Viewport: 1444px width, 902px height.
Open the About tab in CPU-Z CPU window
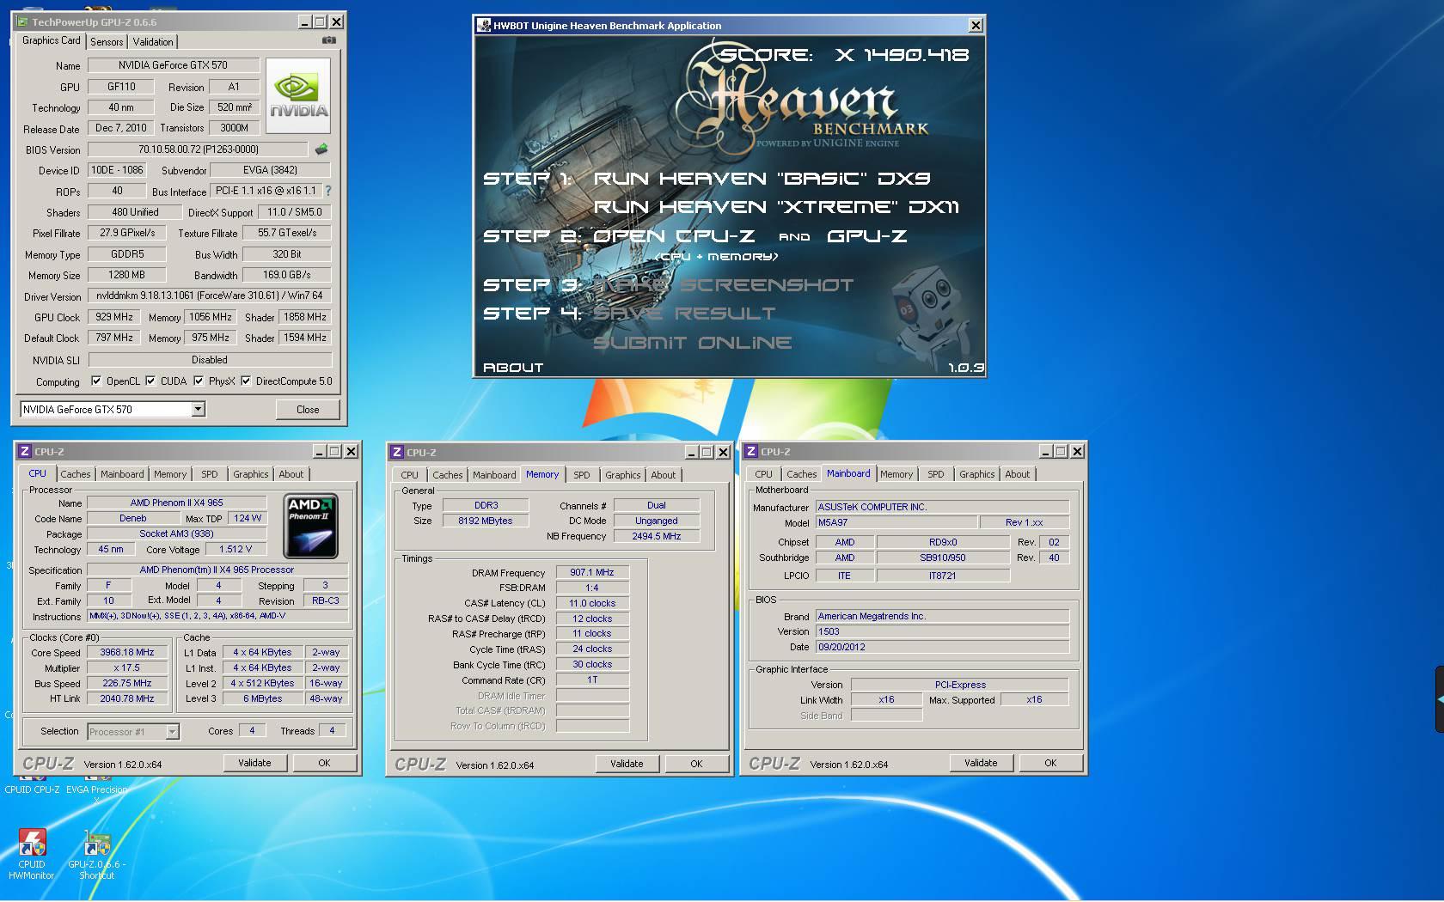tap(291, 474)
